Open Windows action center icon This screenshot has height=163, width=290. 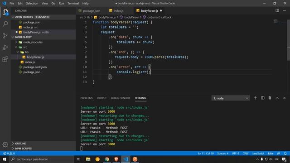[284, 159]
